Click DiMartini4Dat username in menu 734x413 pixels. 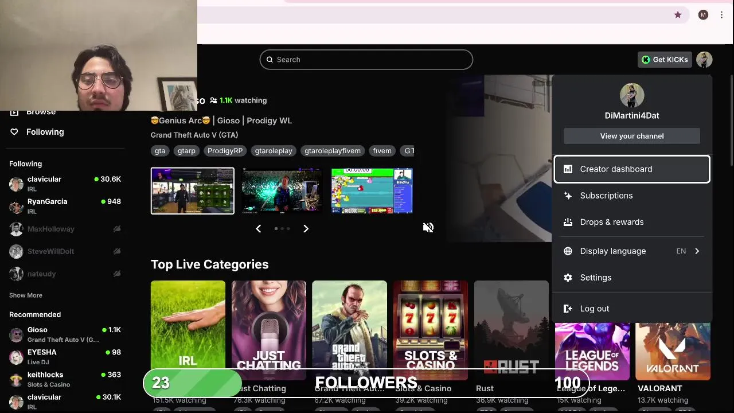(632, 115)
